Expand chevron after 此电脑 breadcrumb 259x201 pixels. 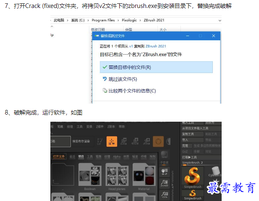point(68,20)
